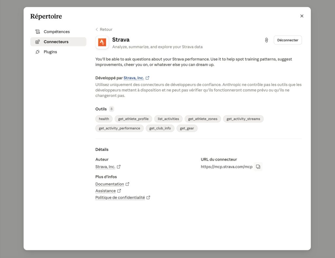Close the Répertoire dialog
Screen dimensions: 335x258
[x=302, y=16]
